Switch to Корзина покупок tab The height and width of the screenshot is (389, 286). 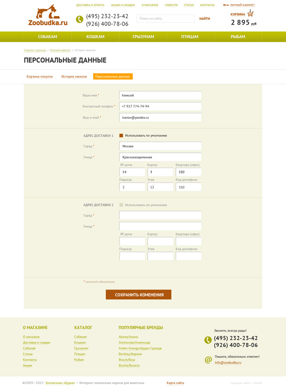40,77
